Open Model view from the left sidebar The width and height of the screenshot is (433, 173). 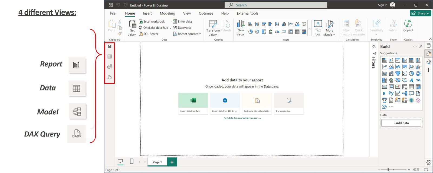[x=110, y=67]
